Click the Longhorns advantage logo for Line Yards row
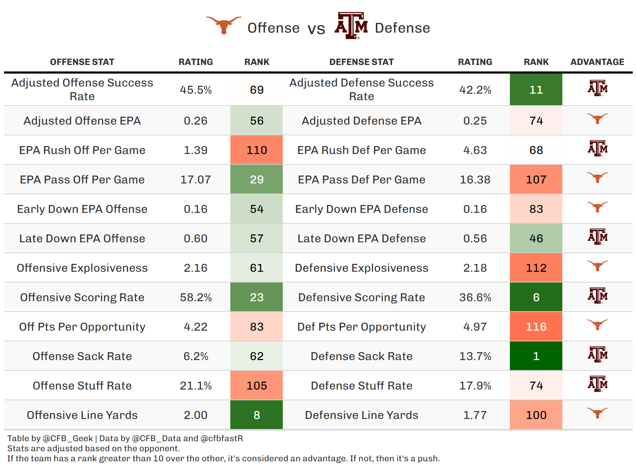The width and height of the screenshot is (636, 471). point(597,413)
